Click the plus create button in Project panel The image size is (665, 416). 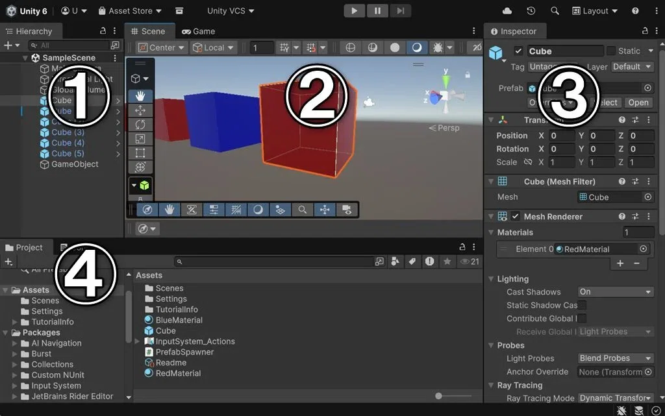(x=8, y=262)
